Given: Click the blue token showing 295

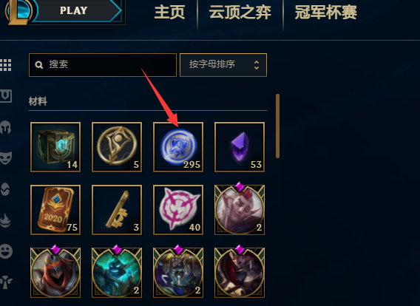Looking at the screenshot, I should pyautogui.click(x=178, y=147).
